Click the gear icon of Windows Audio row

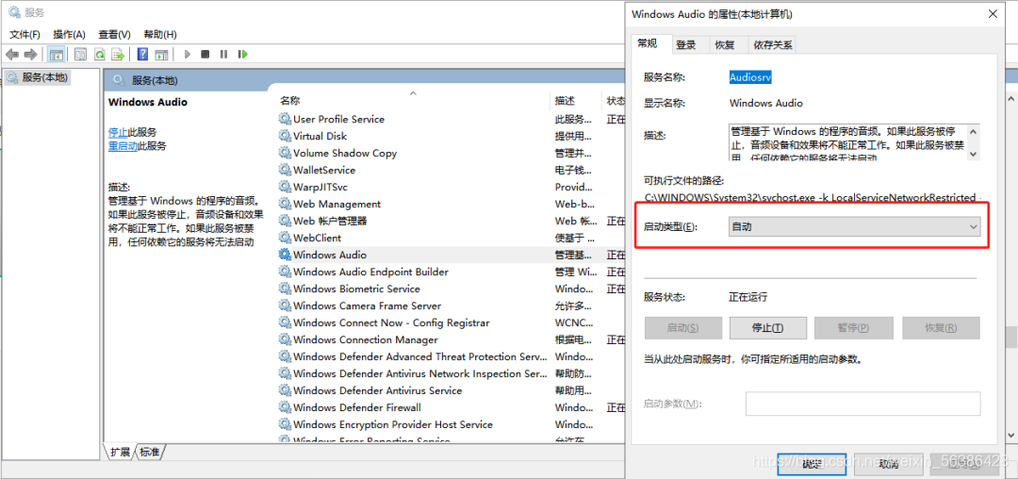(x=285, y=255)
